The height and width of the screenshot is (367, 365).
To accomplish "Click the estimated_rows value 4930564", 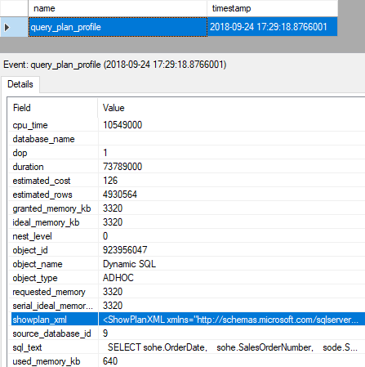I will click(120, 195).
